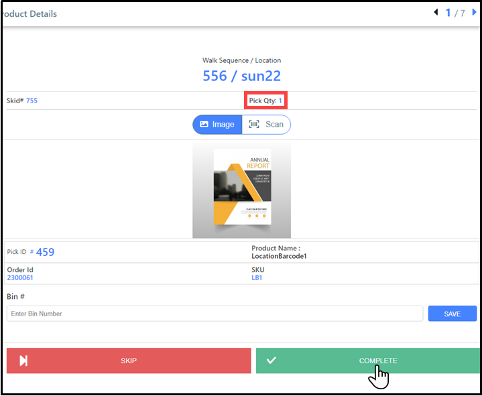Click Pick ID number 459
This screenshot has height=396, width=482.
tap(45, 252)
